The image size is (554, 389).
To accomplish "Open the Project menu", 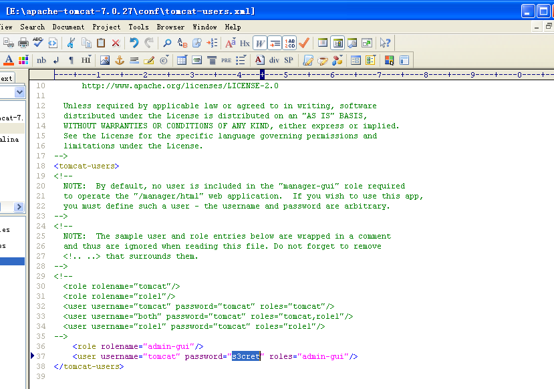I will point(106,27).
